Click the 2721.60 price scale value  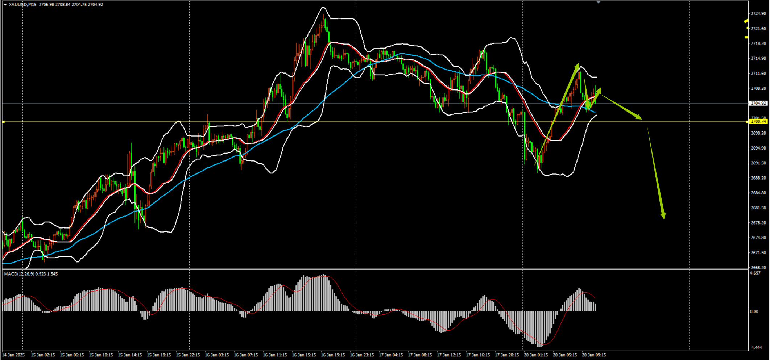coord(758,28)
